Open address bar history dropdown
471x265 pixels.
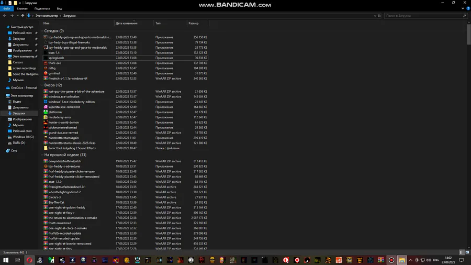pos(375,16)
